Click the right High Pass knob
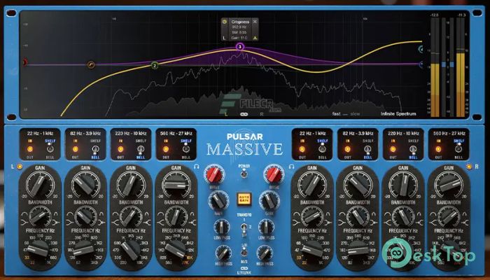The width and height of the screenshot is (490, 280). 265,253
